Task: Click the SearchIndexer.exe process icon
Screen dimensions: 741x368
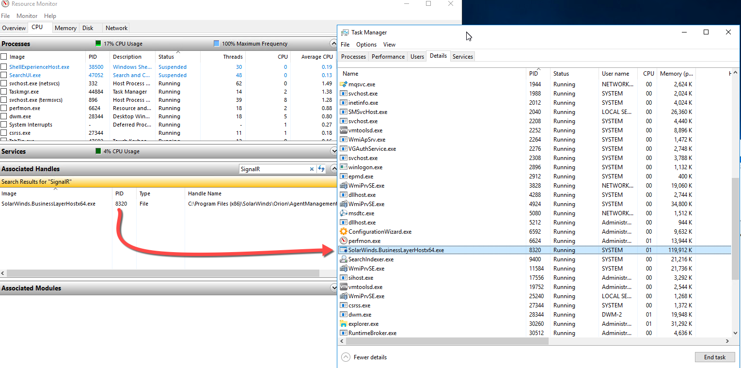Action: 344,259
